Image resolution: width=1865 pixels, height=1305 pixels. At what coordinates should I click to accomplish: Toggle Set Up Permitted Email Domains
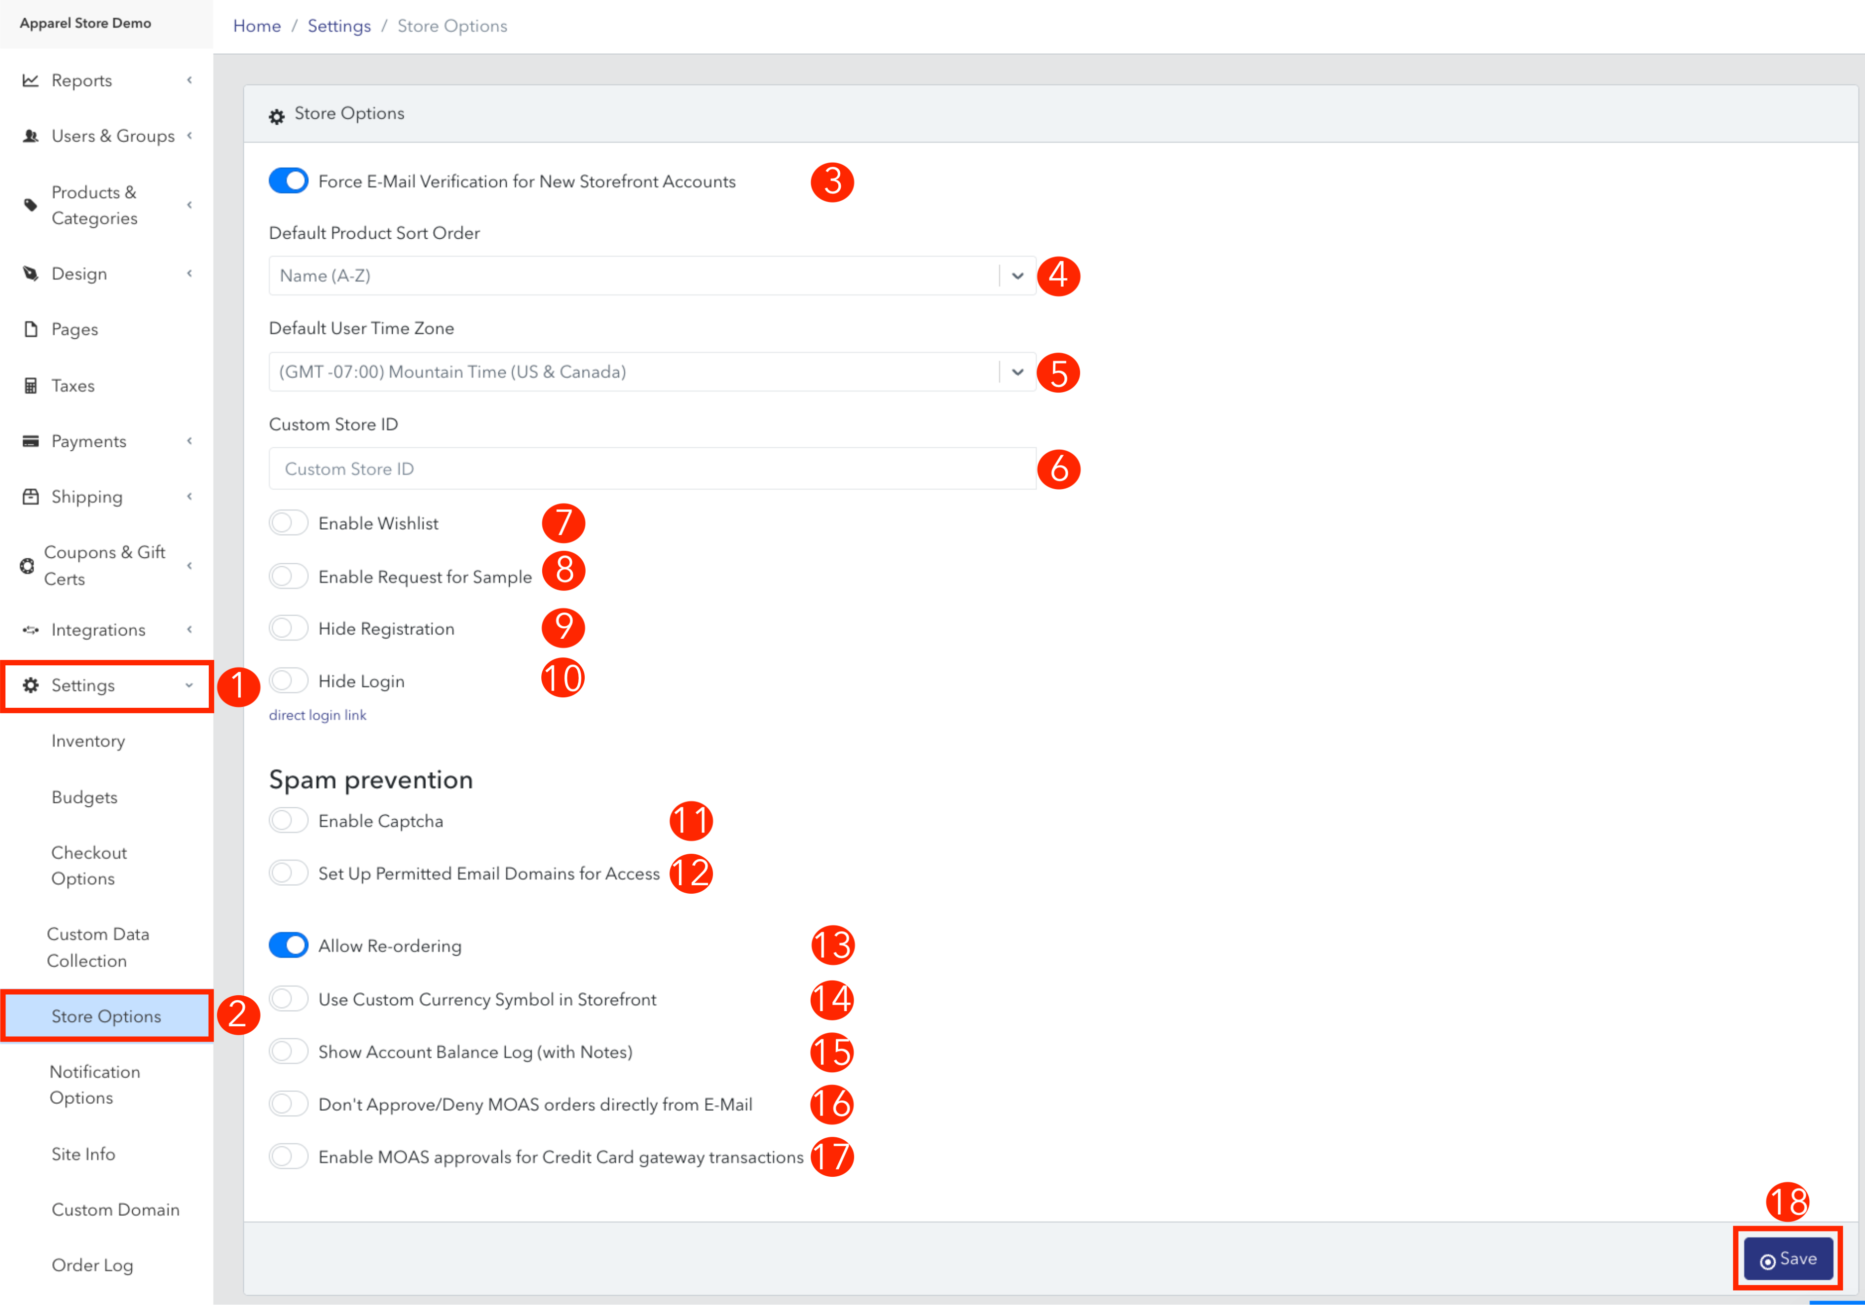pos(288,873)
